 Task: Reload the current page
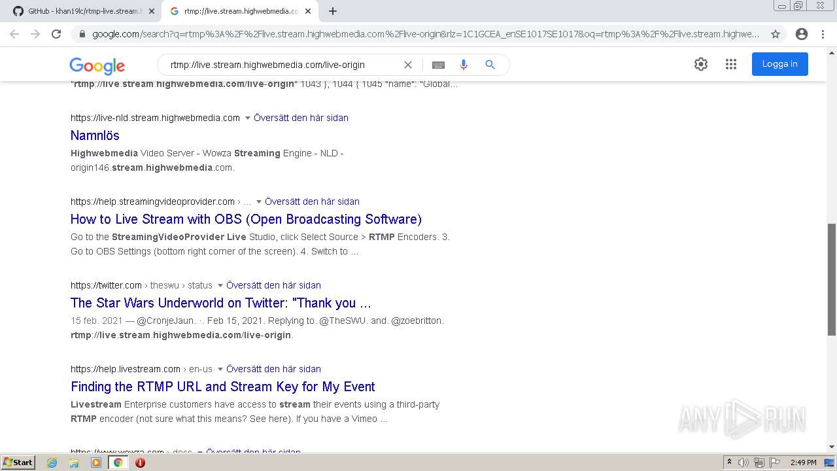pyautogui.click(x=56, y=34)
